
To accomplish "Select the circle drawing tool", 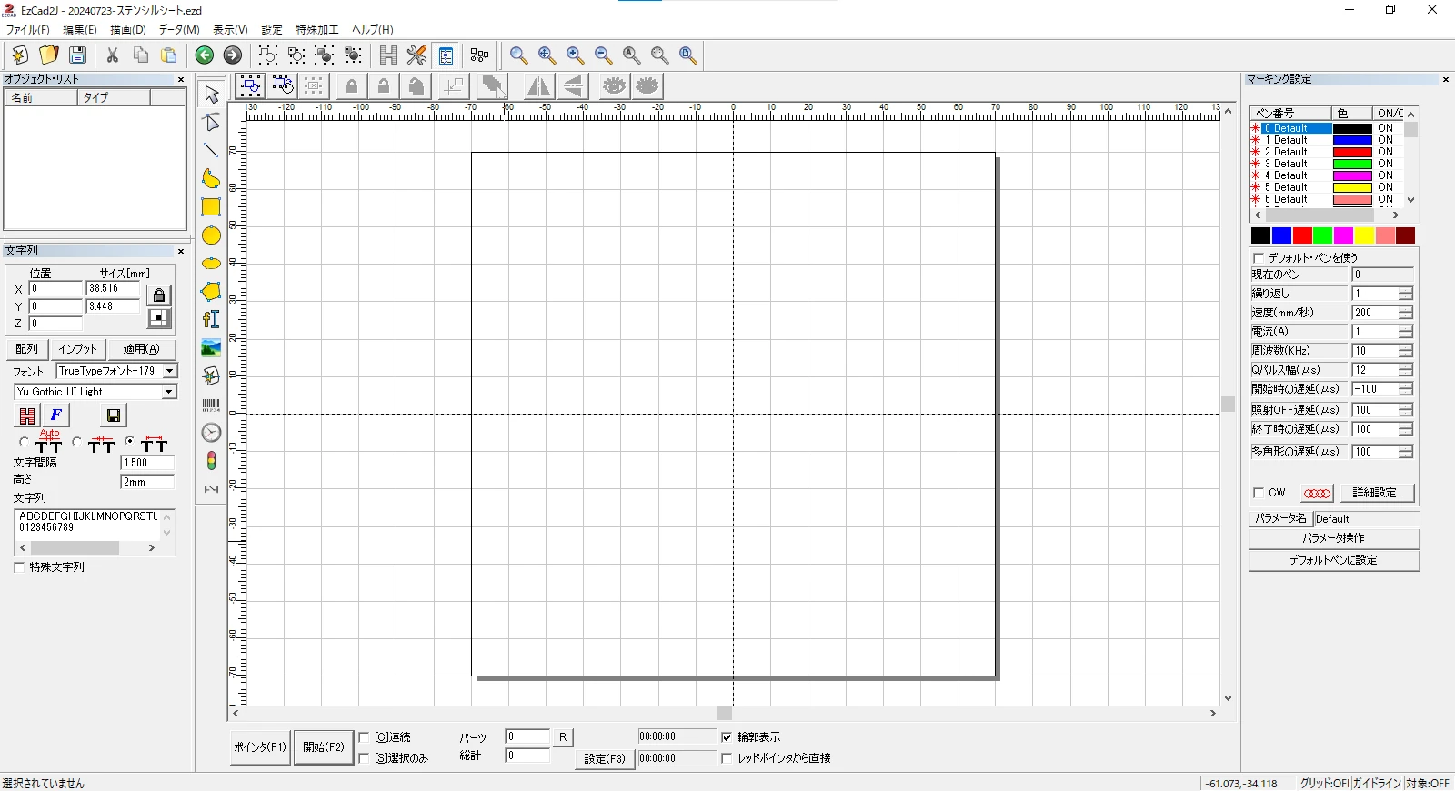I will (x=211, y=235).
